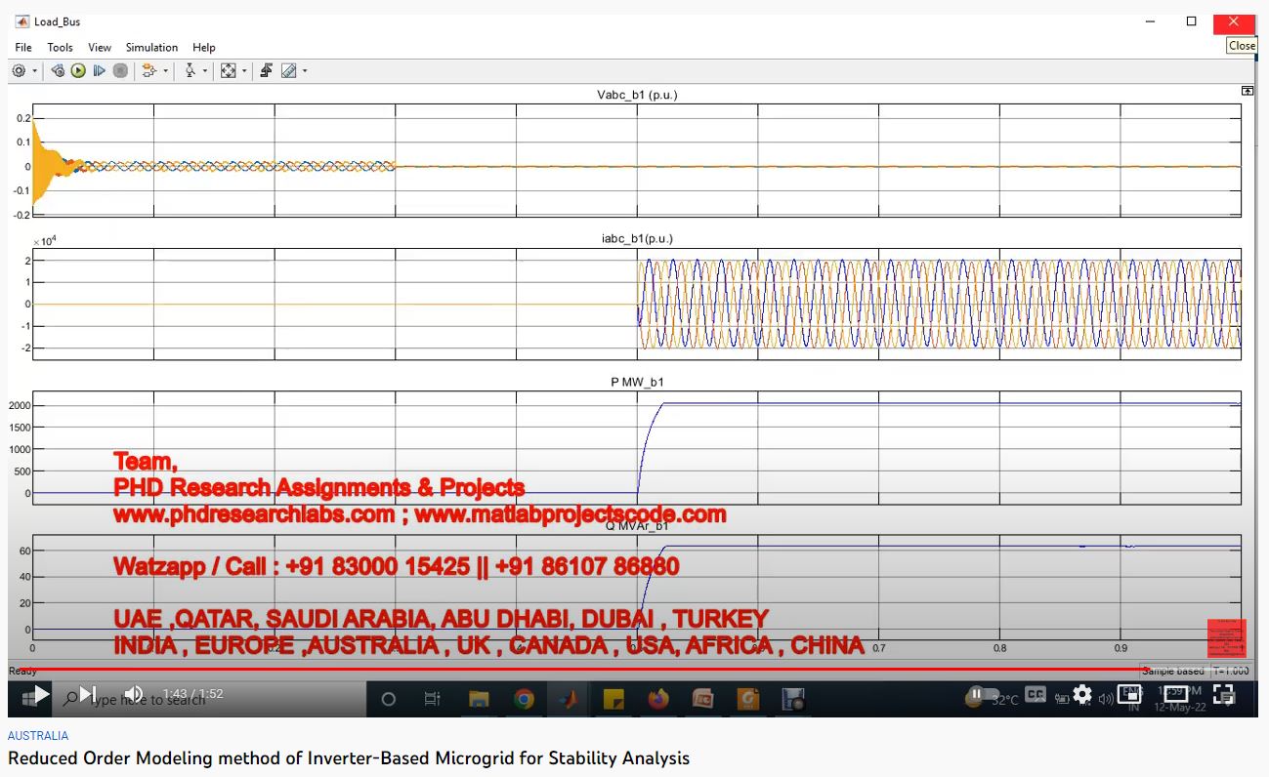Click maximize axes icon above Vabc_b1 plot
Viewport: 1269px width, 777px height.
1248,91
